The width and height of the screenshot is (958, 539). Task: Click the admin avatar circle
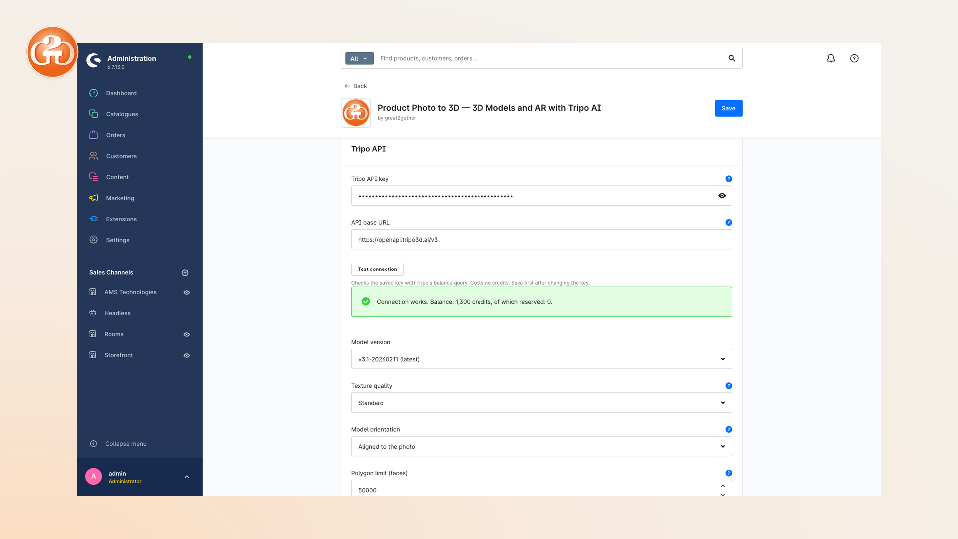(x=93, y=477)
